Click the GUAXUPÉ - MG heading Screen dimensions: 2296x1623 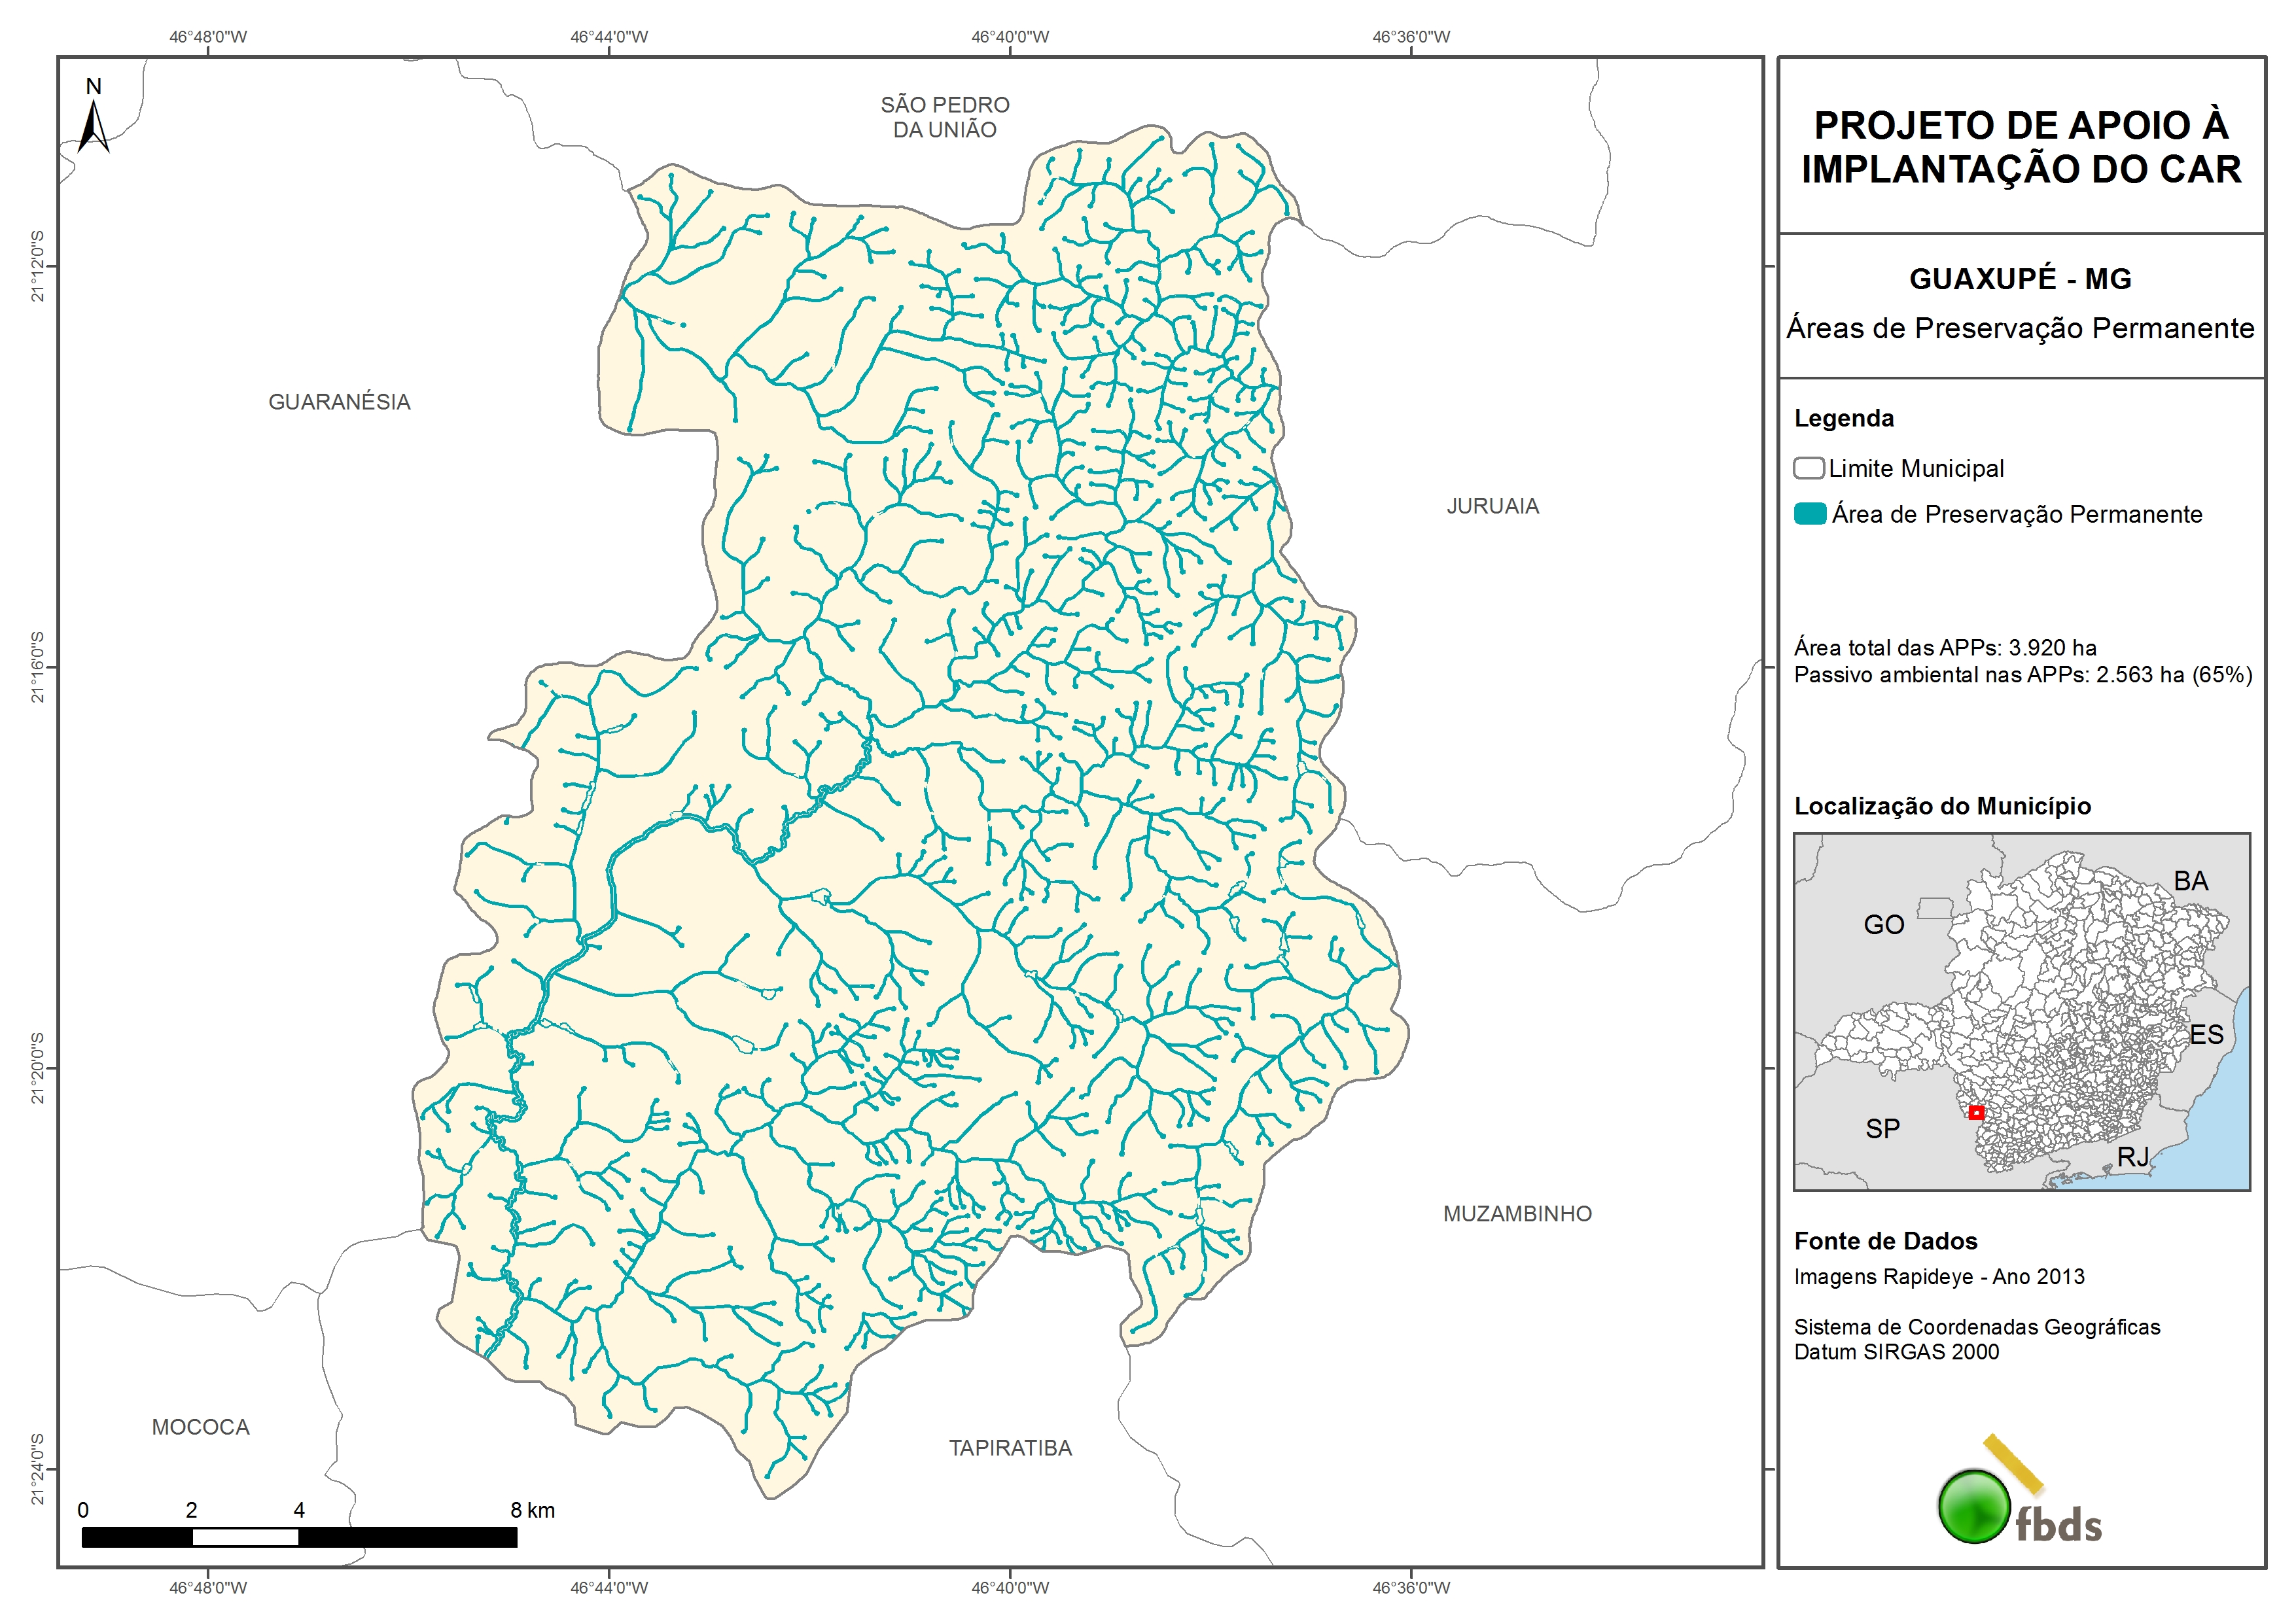click(x=2020, y=279)
